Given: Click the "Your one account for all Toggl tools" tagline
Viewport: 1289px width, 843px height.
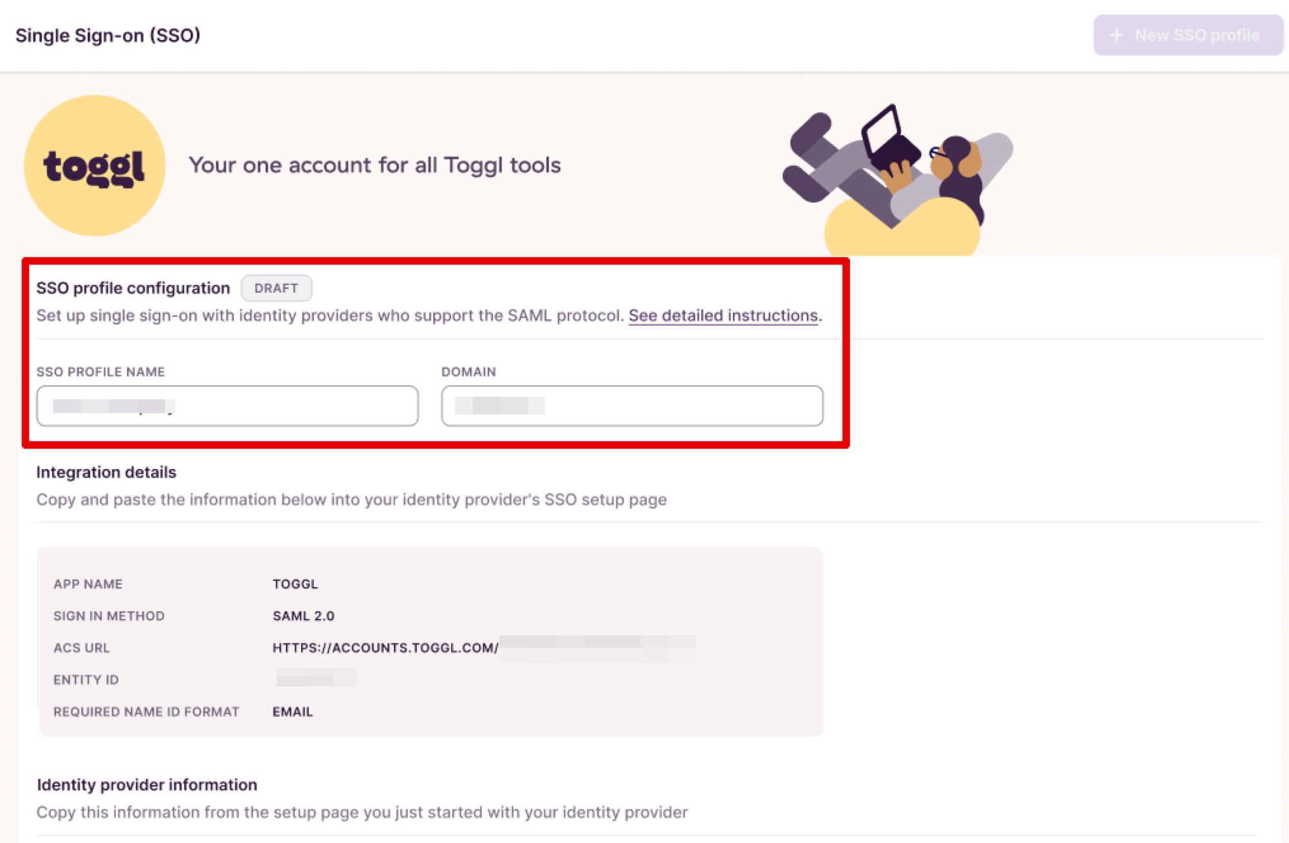Looking at the screenshot, I should 374,166.
